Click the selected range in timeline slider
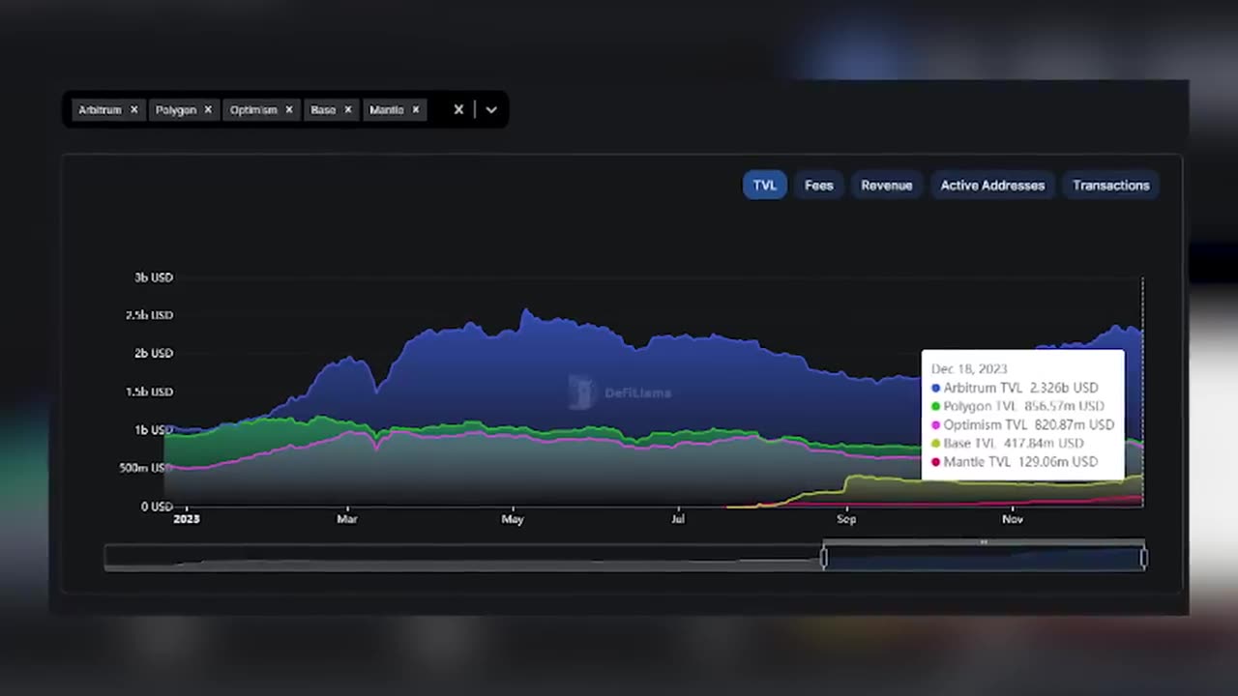Image resolution: width=1238 pixels, height=696 pixels. tap(984, 558)
